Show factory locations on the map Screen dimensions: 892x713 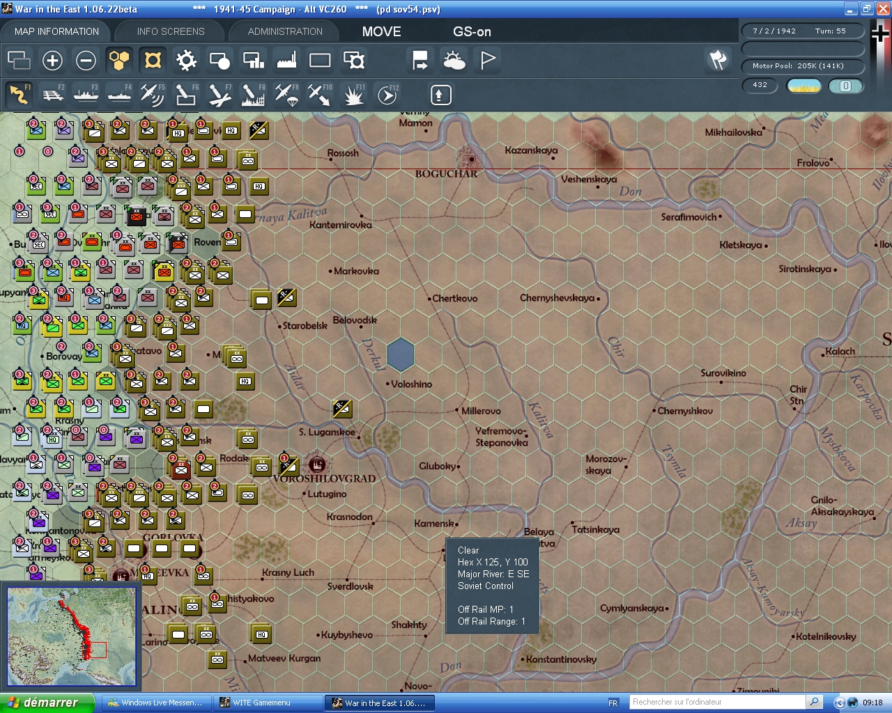point(286,61)
